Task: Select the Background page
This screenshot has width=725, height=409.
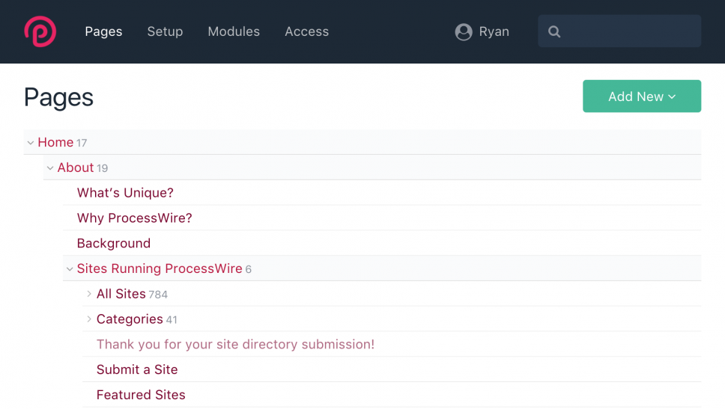Action: pyautogui.click(x=114, y=243)
